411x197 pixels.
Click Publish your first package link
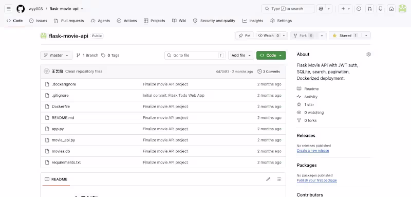[316, 180]
